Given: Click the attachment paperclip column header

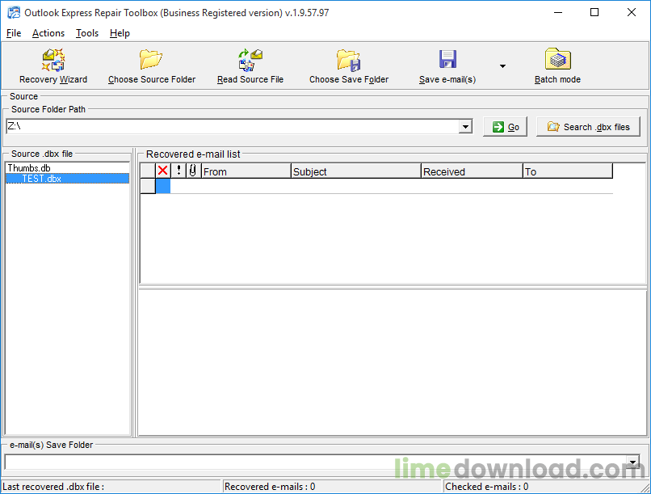Looking at the screenshot, I should (191, 171).
